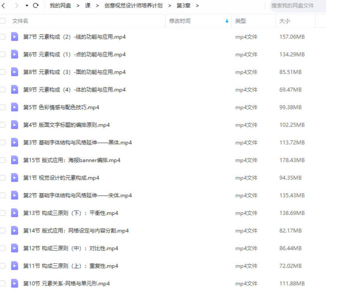This screenshot has width=348, height=298.
Task: Tick checkbox for 第15节 海报banner编排 file
Action: pyautogui.click(x=2, y=160)
